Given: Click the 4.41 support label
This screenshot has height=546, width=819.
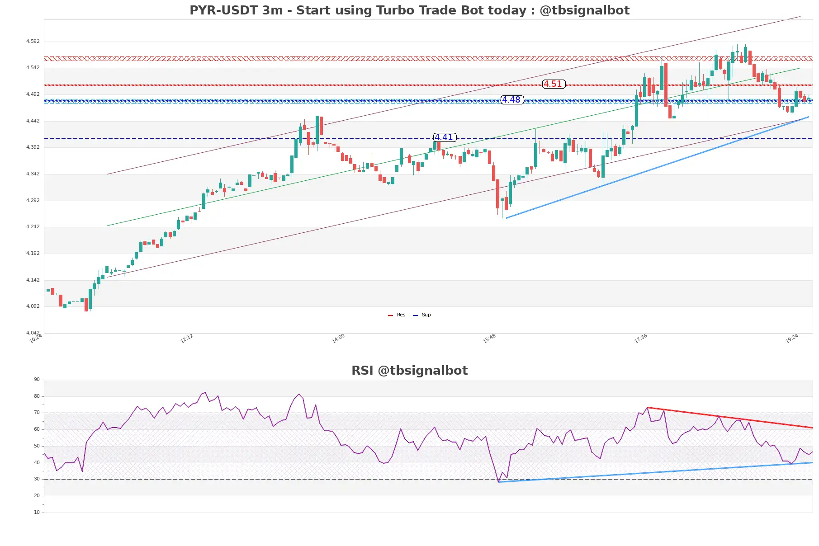Looking at the screenshot, I should [445, 137].
